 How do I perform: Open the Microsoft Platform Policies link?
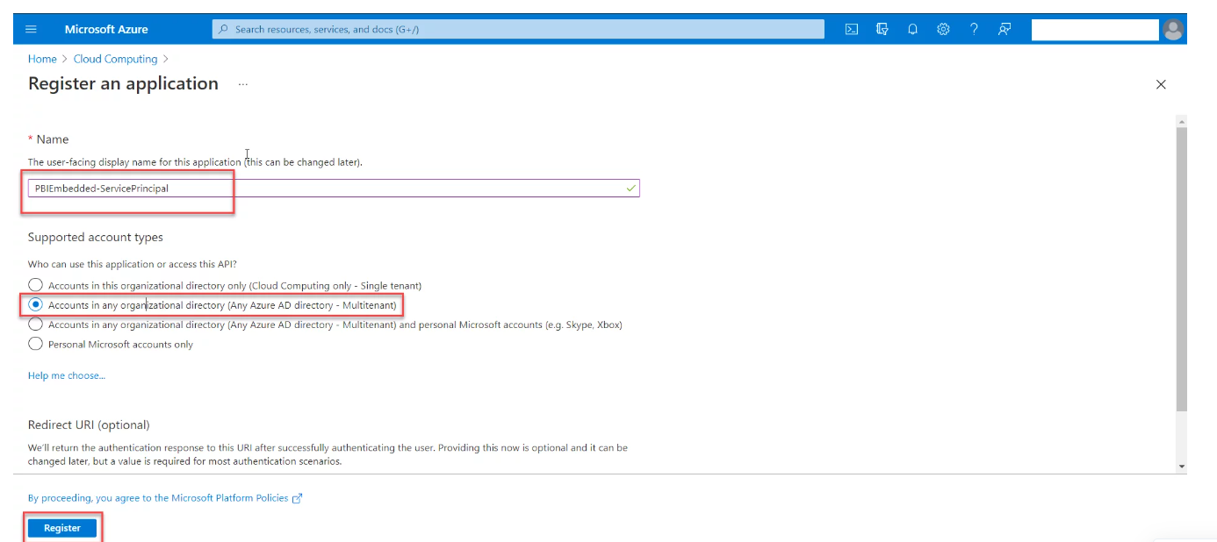pyautogui.click(x=165, y=497)
